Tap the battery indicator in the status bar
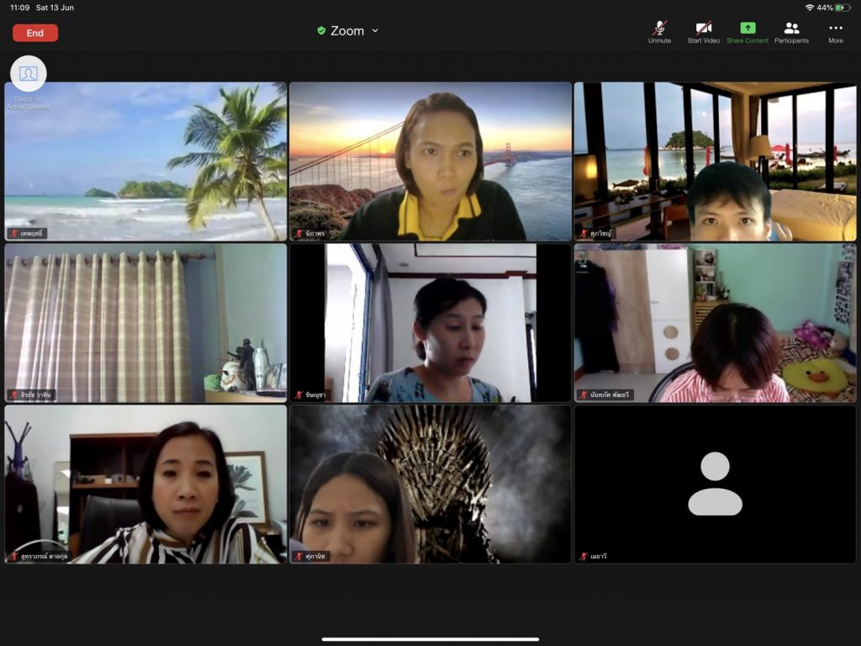Viewport: 861px width, 646px height. pyautogui.click(x=842, y=8)
